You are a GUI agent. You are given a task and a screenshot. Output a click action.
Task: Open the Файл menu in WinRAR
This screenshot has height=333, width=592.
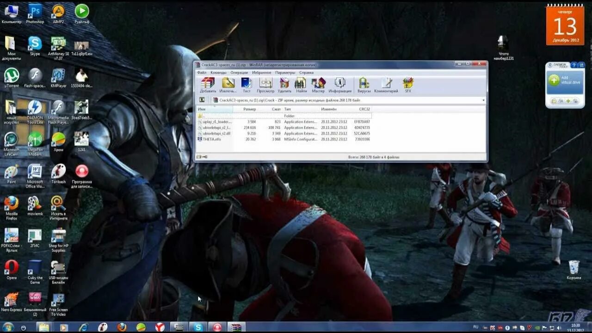click(x=202, y=73)
